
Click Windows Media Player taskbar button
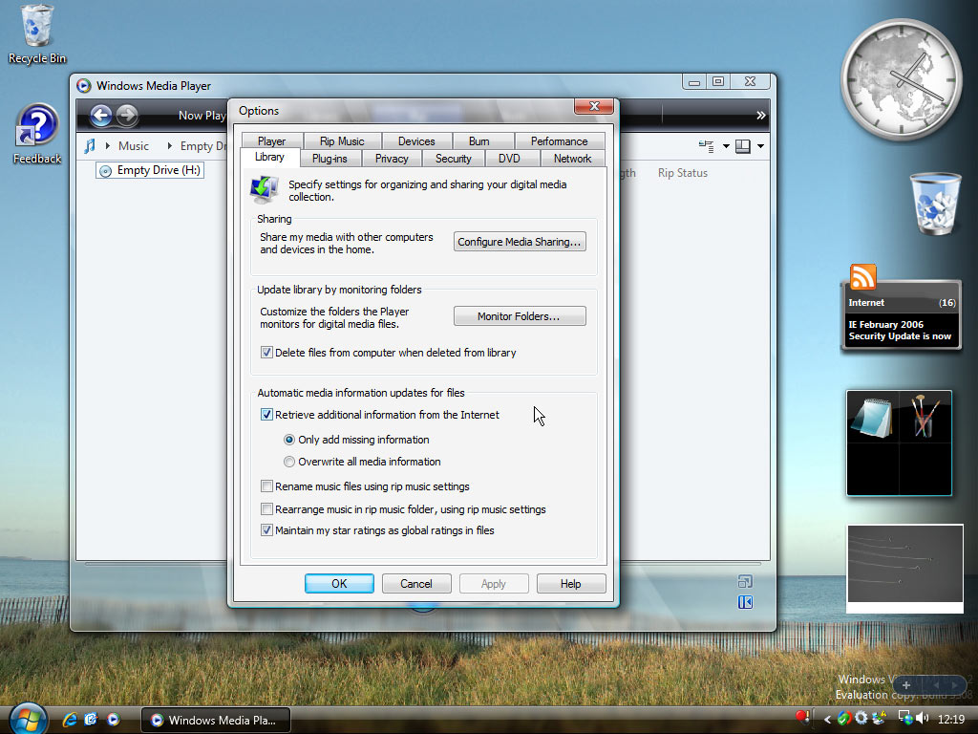point(216,720)
